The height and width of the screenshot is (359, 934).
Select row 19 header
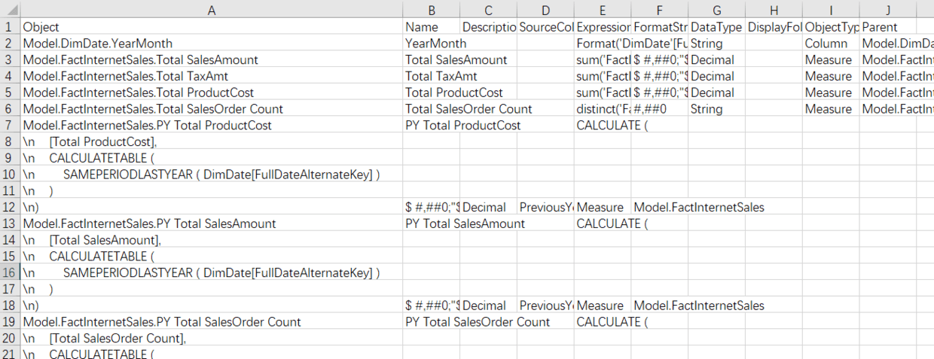(10, 322)
